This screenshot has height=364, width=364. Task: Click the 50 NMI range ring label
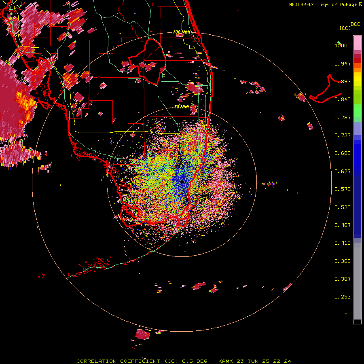click(182, 107)
